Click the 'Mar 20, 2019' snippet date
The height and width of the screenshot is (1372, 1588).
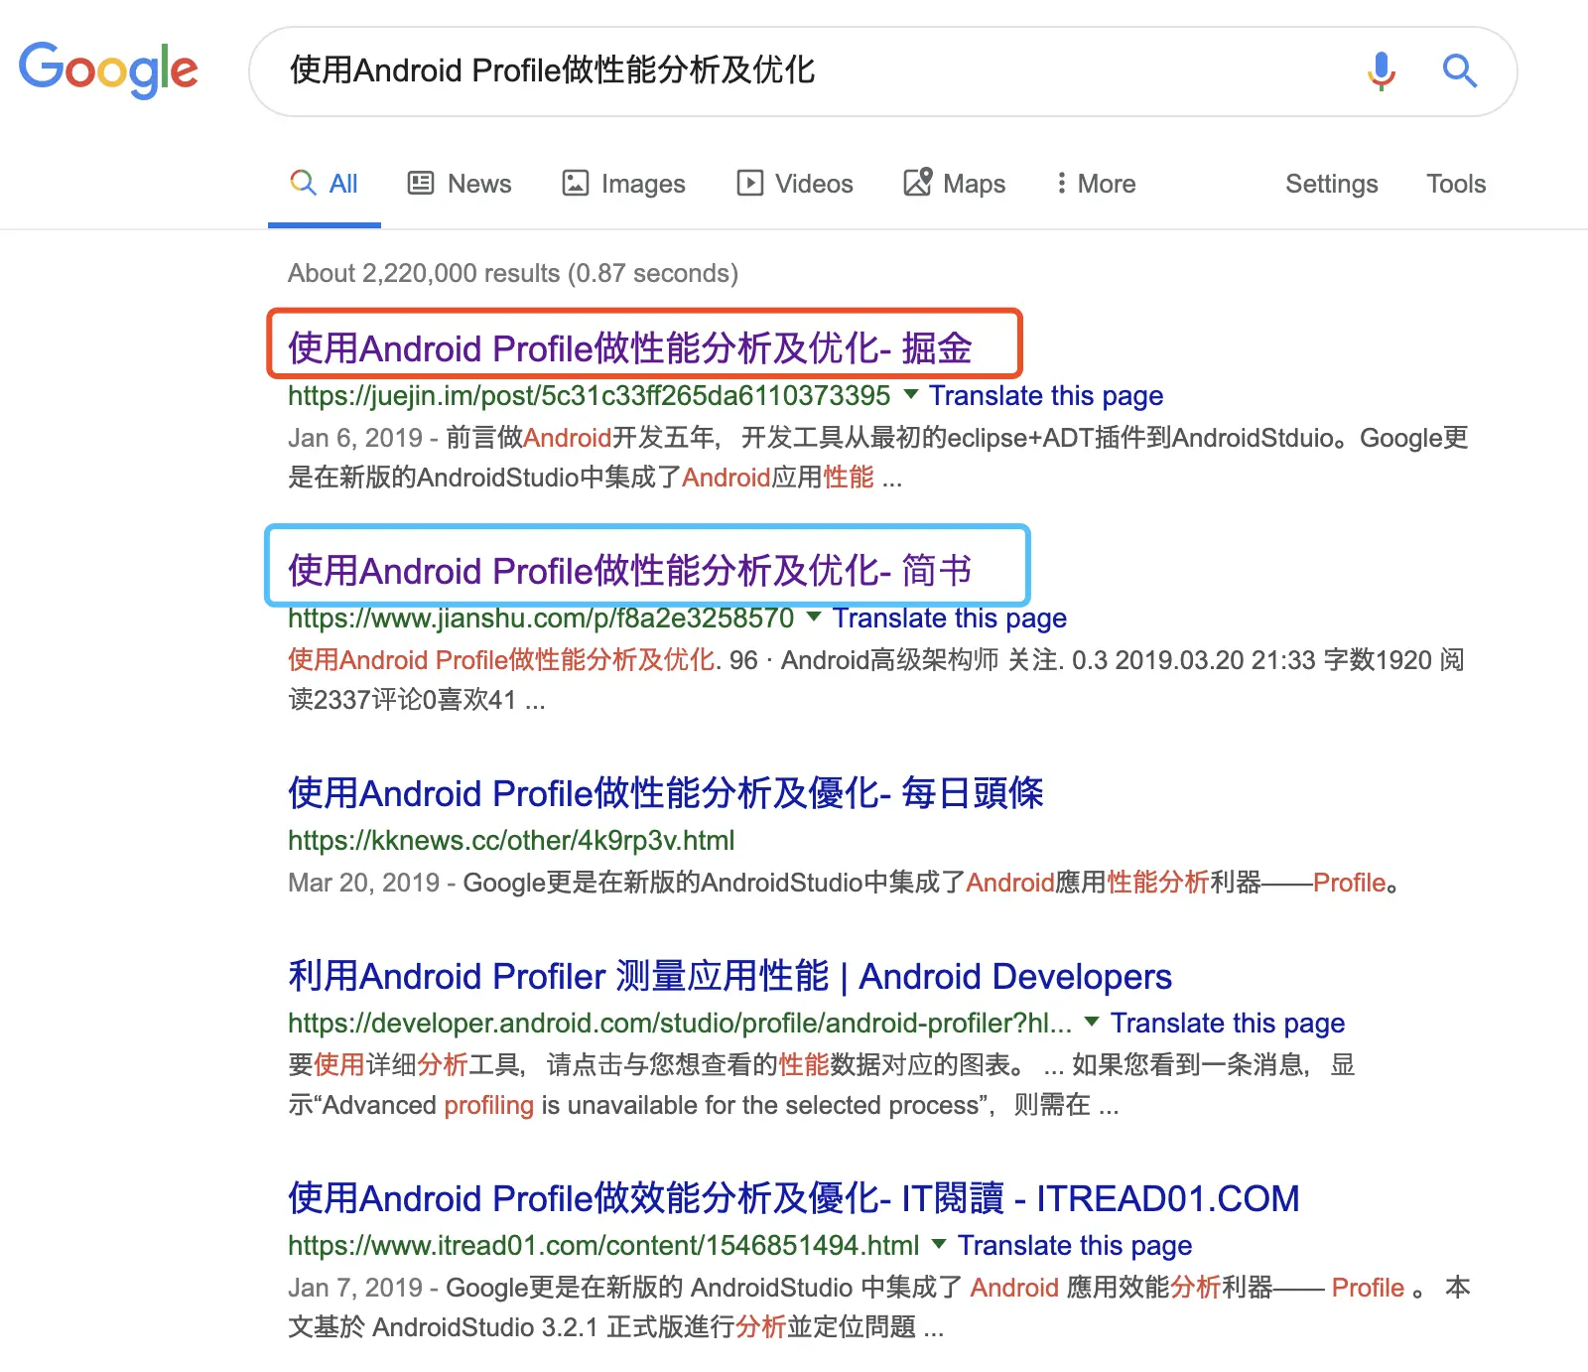[x=363, y=883]
